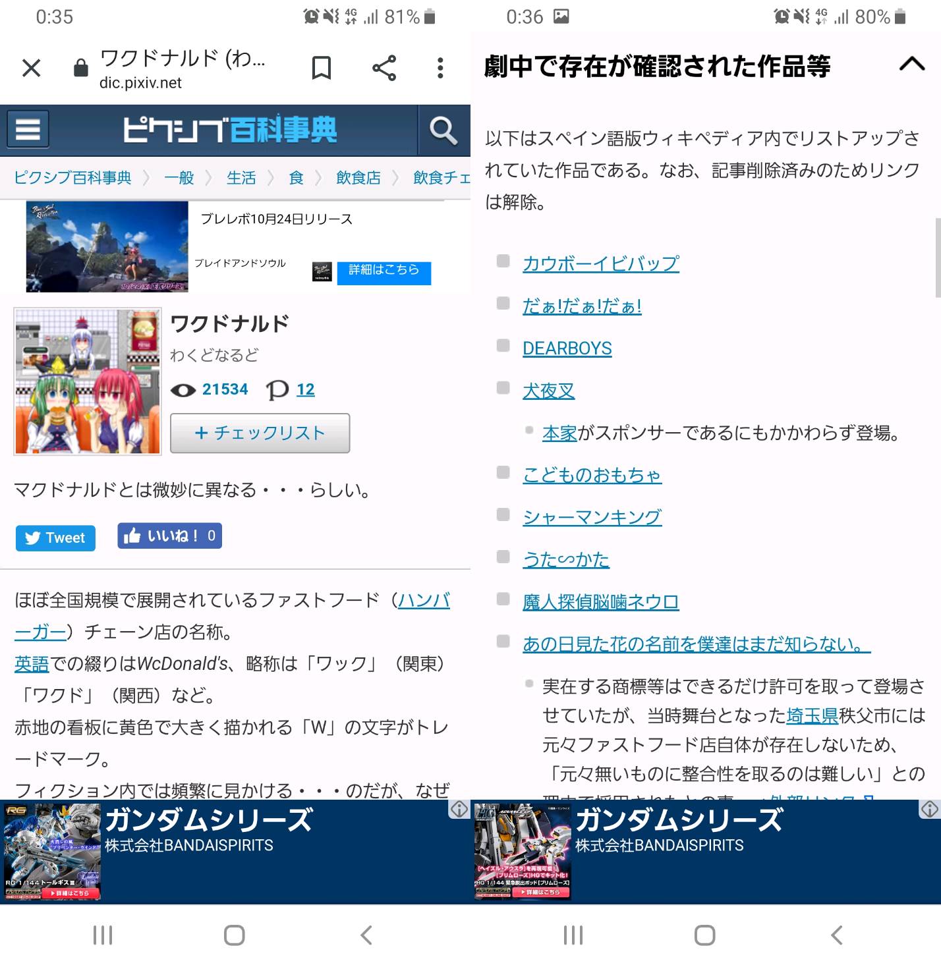This screenshot has width=941, height=967.
Task: Tap the ワクドナルド article thumbnail image
Action: click(x=88, y=381)
